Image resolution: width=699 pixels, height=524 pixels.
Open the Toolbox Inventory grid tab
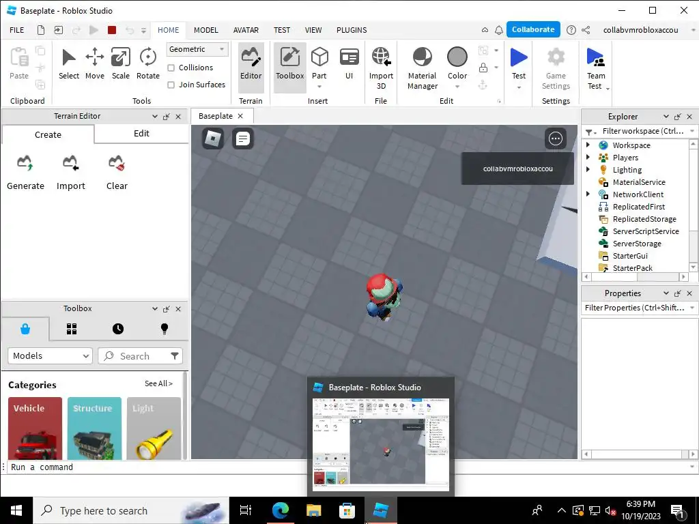pyautogui.click(x=72, y=329)
